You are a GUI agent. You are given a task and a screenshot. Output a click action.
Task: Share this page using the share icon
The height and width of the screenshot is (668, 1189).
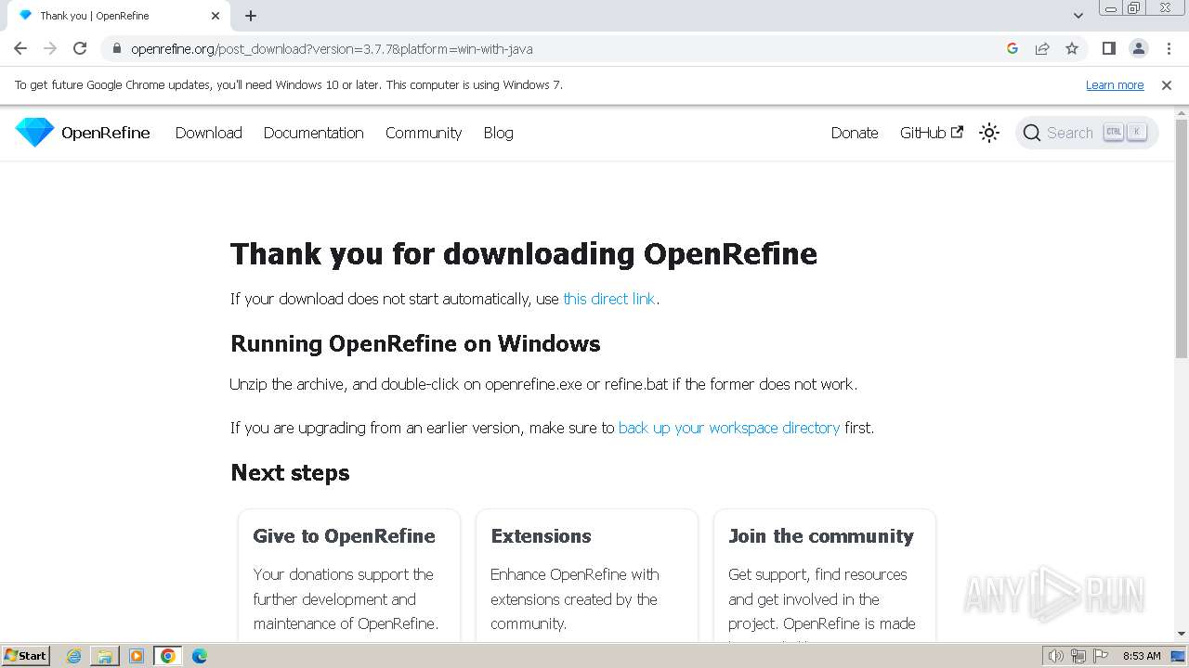pos(1042,48)
